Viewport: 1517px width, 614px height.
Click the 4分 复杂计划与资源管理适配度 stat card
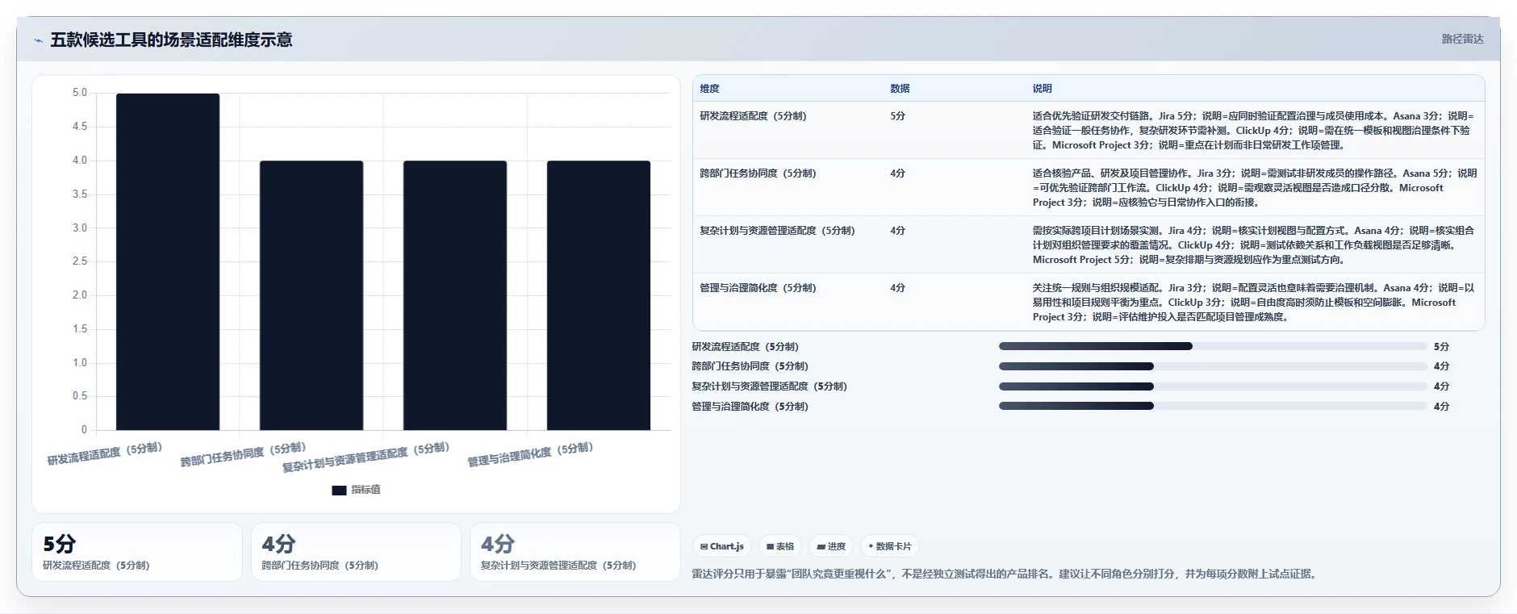(x=575, y=552)
